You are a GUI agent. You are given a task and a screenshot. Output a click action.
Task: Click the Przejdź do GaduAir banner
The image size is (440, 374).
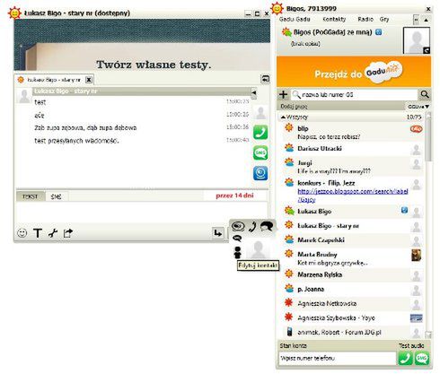tap(354, 72)
